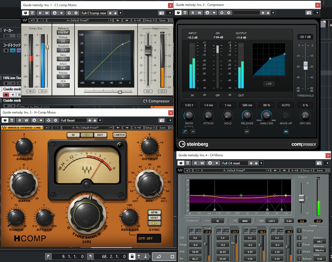Click the bypass icon next to power in C4 window
The width and height of the screenshot is (332, 262).
(x=188, y=163)
